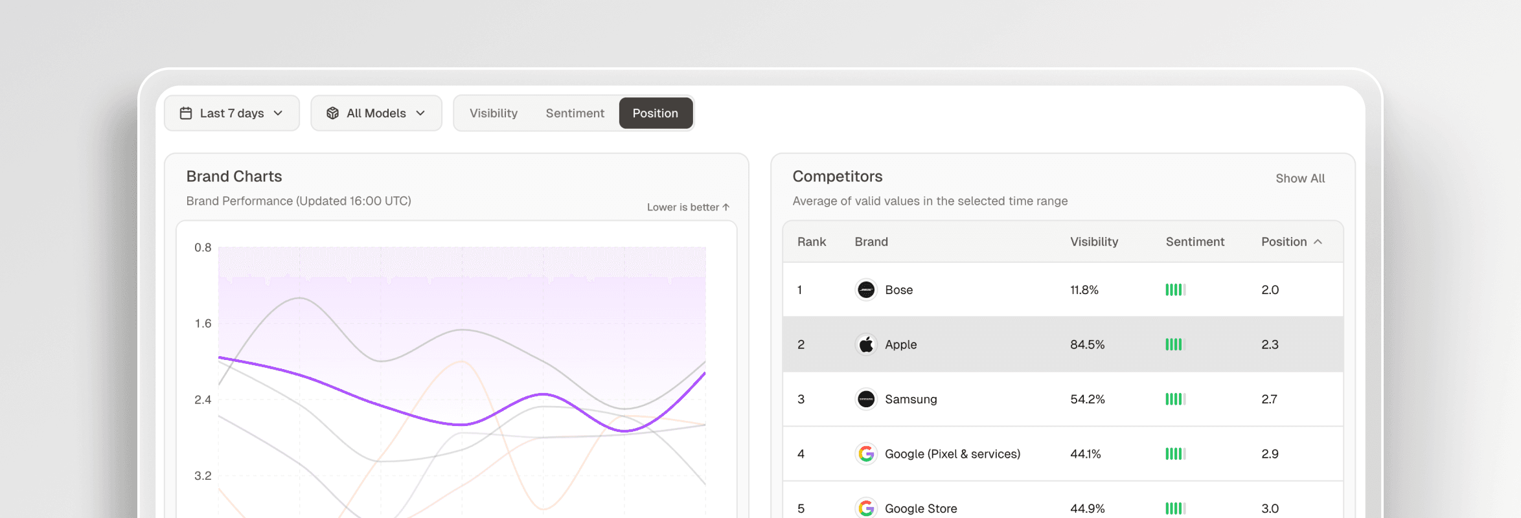Click Bose's green sentiment bars indicator
The width and height of the screenshot is (1521, 518).
[1175, 290]
